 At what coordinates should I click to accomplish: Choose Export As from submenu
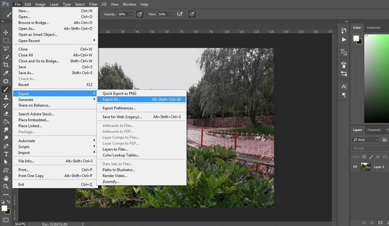tap(141, 99)
